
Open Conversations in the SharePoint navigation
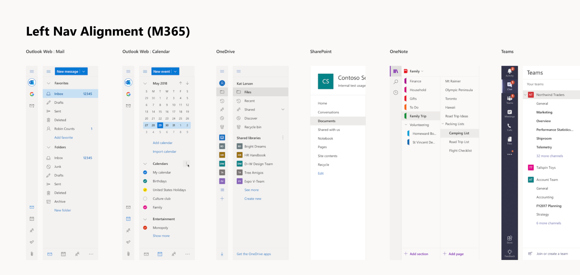[x=329, y=112]
